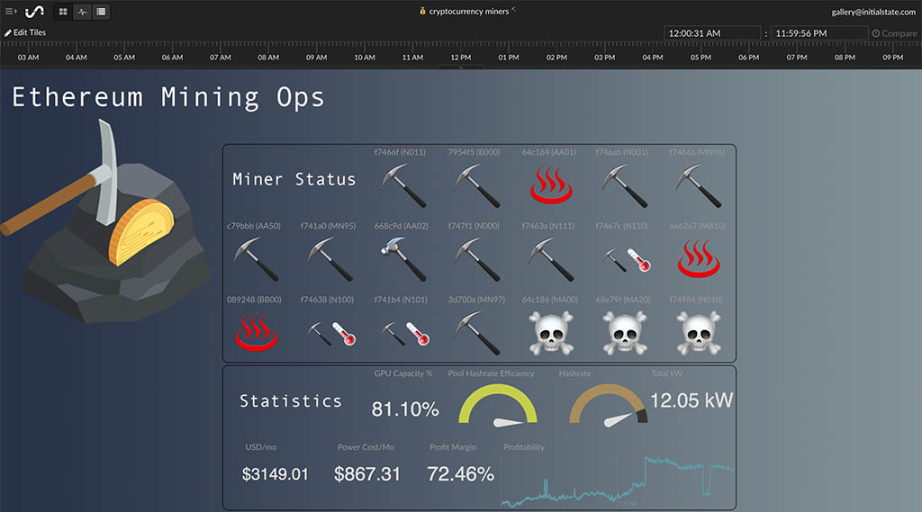This screenshot has width=922, height=512.
Task: Click the Edit Tiles button
Action: 25,32
